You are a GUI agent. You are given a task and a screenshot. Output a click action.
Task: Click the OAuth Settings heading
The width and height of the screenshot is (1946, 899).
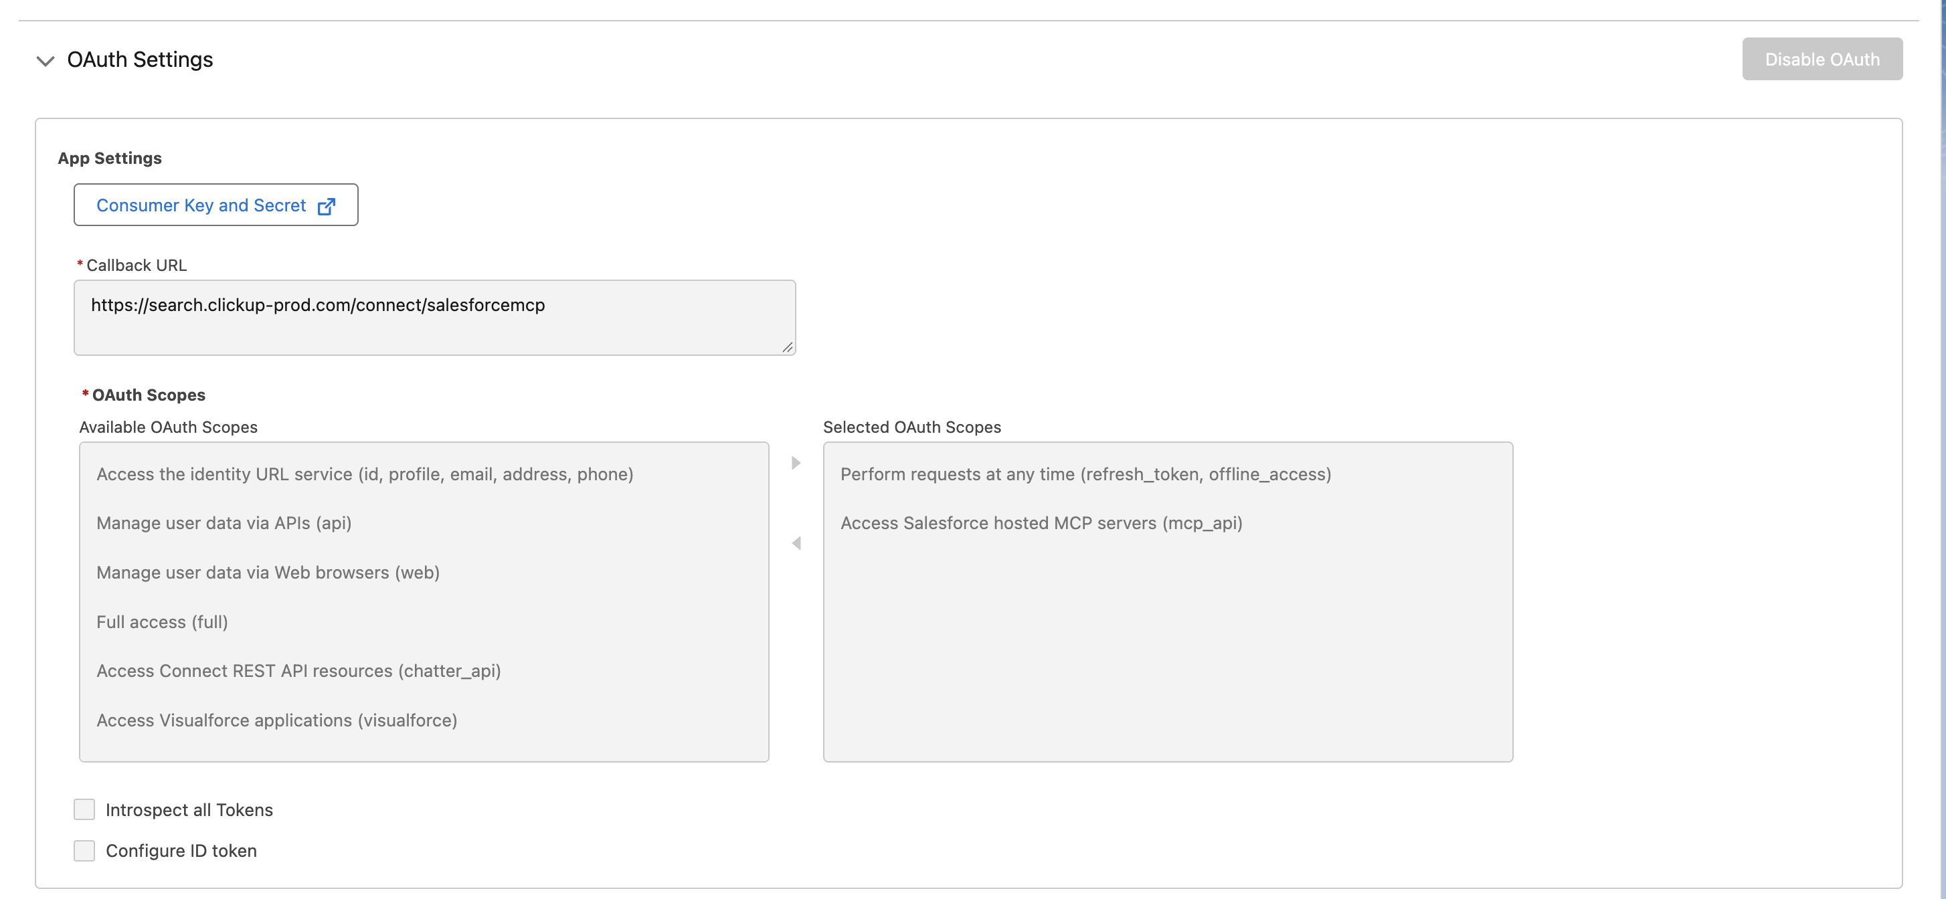point(140,60)
